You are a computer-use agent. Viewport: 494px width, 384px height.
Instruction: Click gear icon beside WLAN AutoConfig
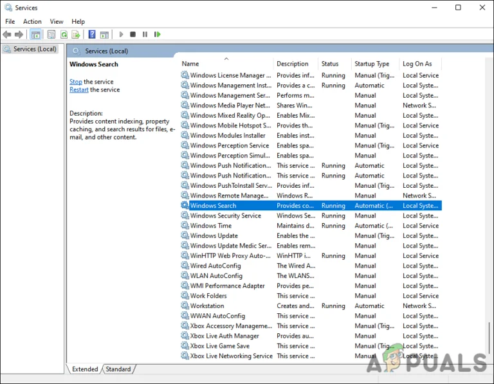point(185,275)
